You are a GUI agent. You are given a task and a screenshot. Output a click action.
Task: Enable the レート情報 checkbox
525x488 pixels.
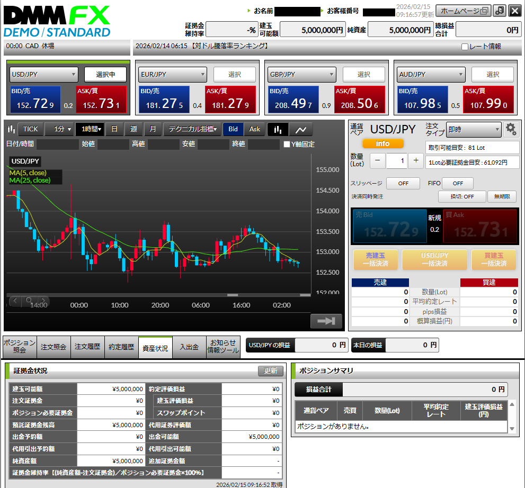[465, 47]
